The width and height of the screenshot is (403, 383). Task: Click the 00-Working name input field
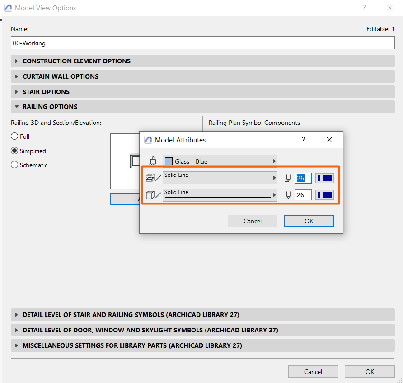tap(202, 43)
